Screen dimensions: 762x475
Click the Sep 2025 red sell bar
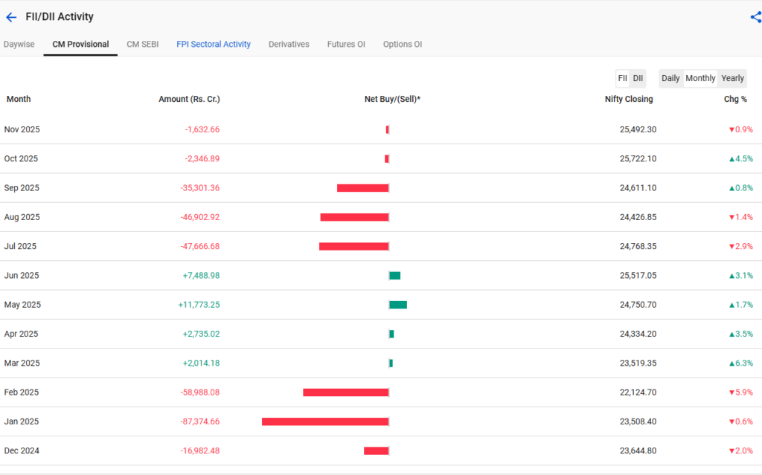click(362, 188)
